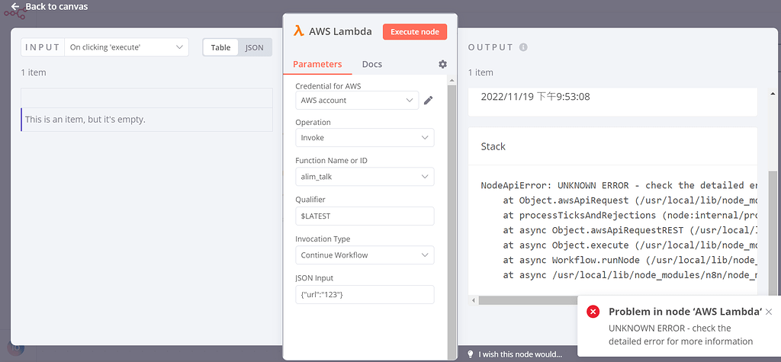Image resolution: width=781 pixels, height=362 pixels.
Task: Click the lightbulb feedback icon
Action: pos(471,354)
